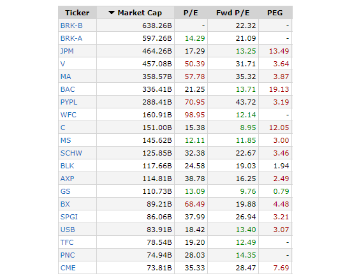Select P/E value 70.95 for PYPL

coord(195,102)
